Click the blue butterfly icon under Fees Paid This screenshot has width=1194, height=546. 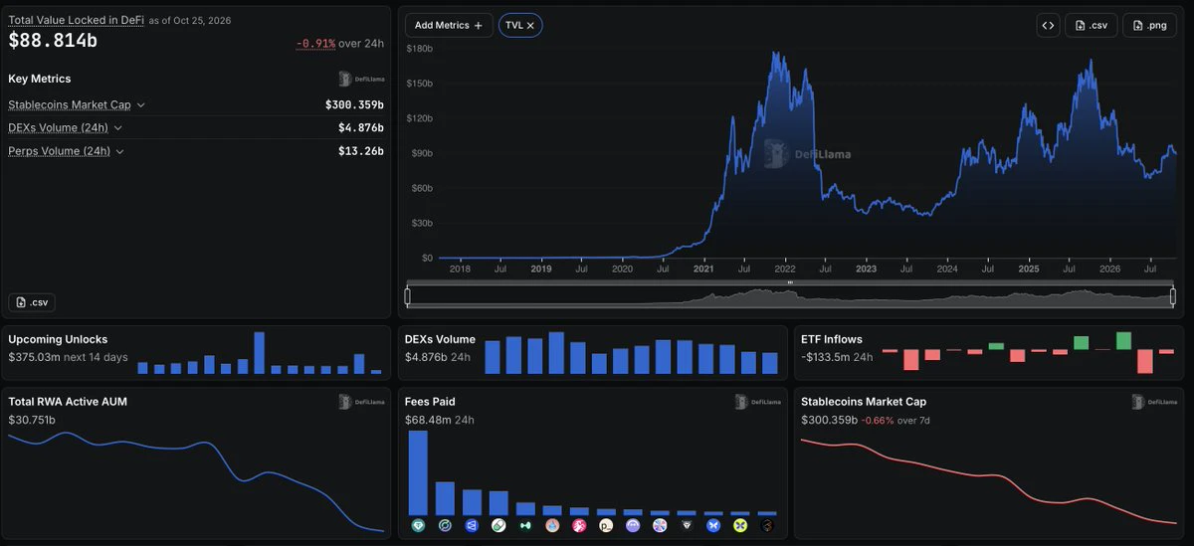pyautogui.click(x=713, y=525)
